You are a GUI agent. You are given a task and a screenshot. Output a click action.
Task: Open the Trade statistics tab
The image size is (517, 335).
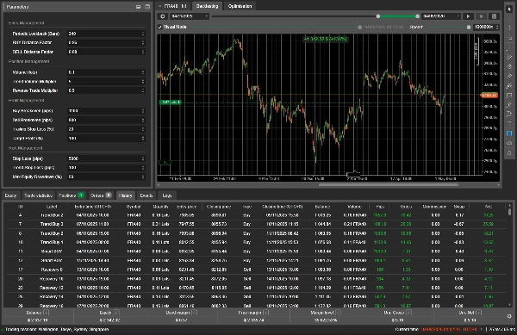38,195
